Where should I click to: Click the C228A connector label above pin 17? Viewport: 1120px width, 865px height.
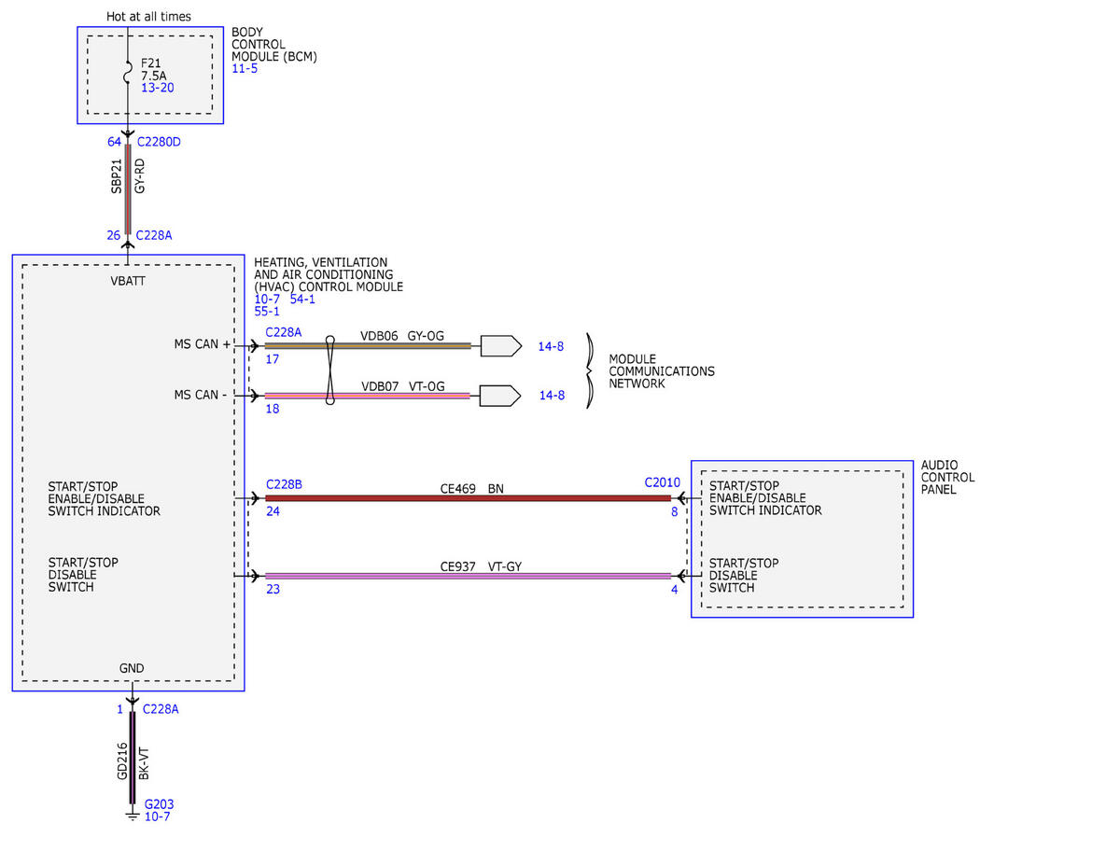tap(283, 332)
